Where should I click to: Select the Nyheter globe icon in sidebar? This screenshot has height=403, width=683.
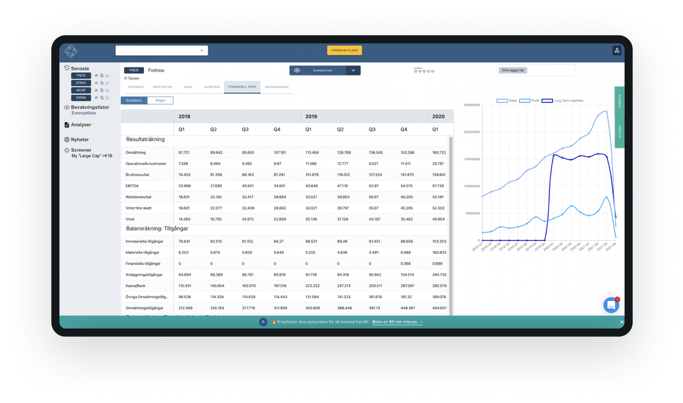click(67, 138)
